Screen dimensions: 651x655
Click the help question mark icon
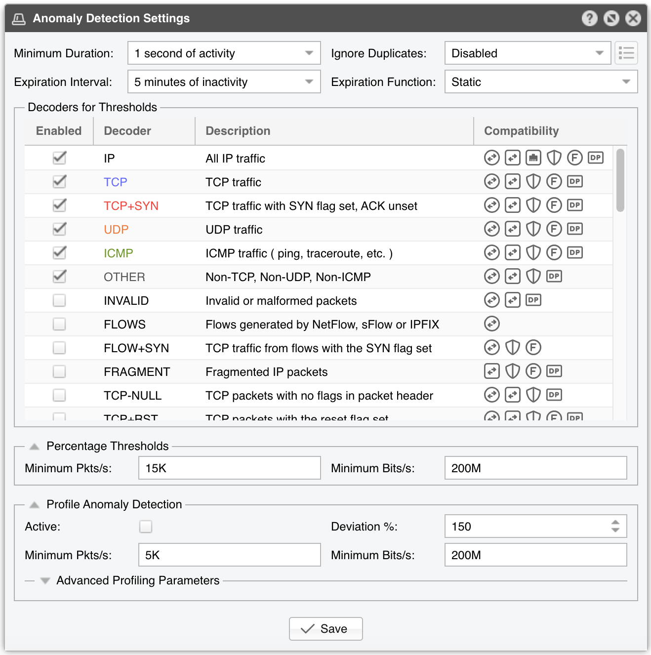pos(589,18)
